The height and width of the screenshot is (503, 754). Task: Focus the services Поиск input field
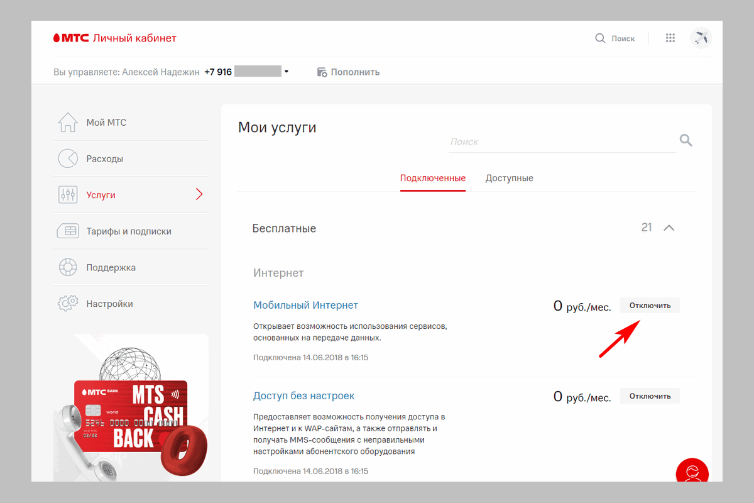pyautogui.click(x=562, y=142)
